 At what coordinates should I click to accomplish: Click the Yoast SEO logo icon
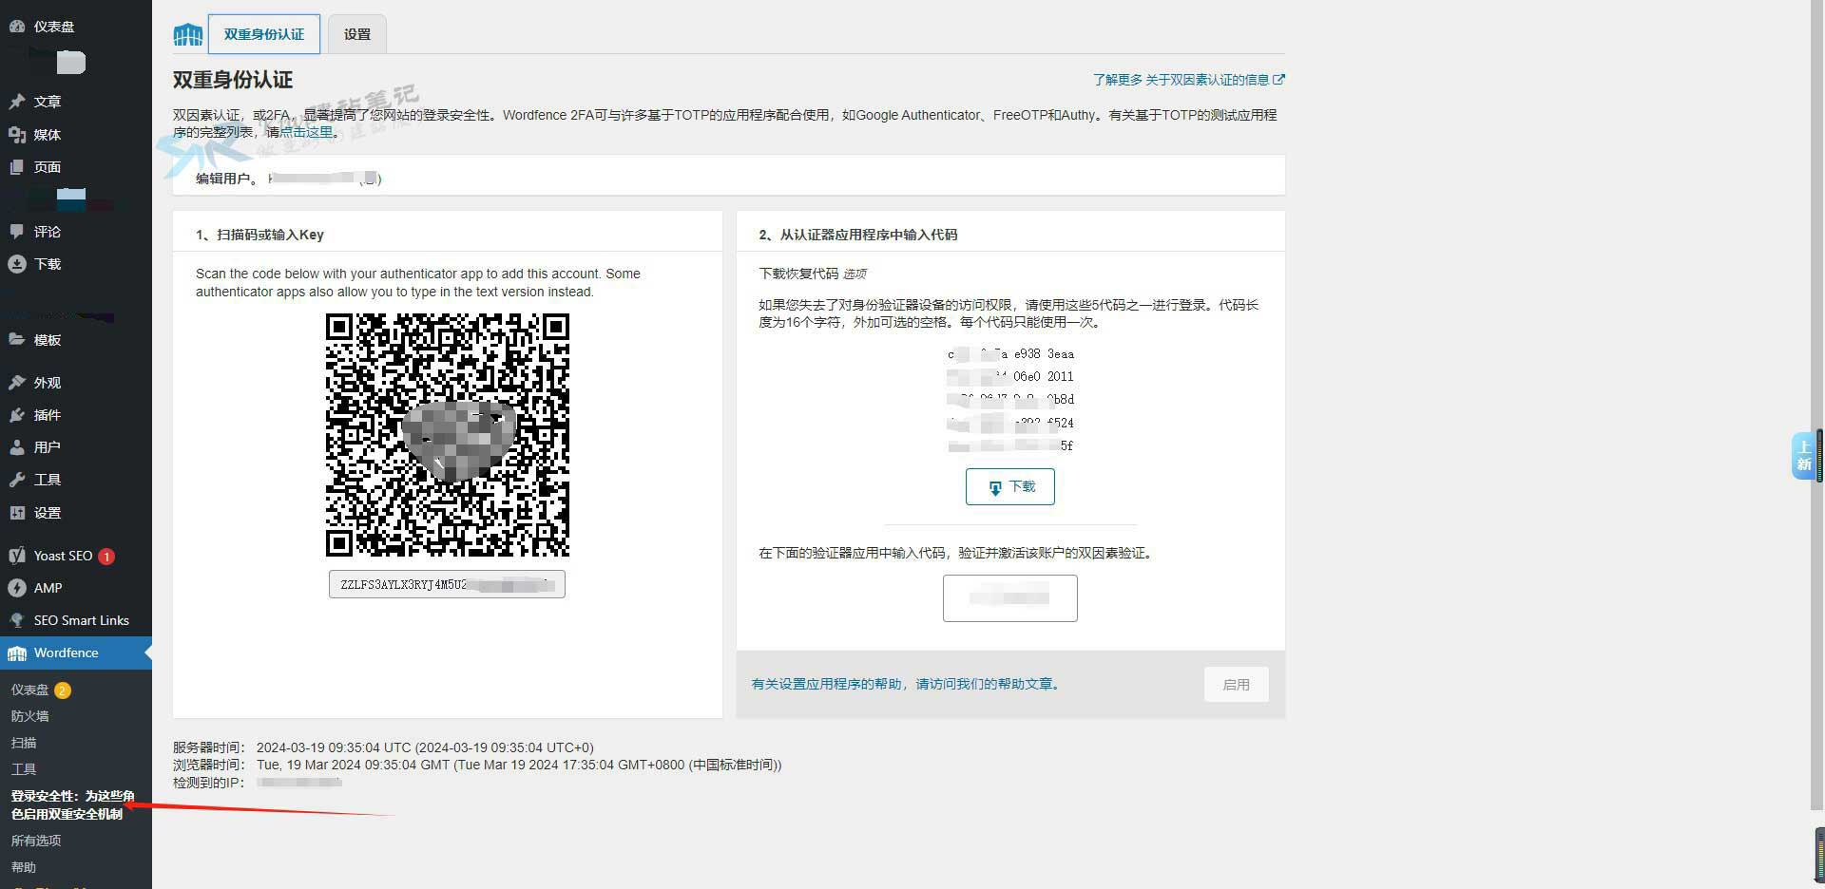[17, 556]
